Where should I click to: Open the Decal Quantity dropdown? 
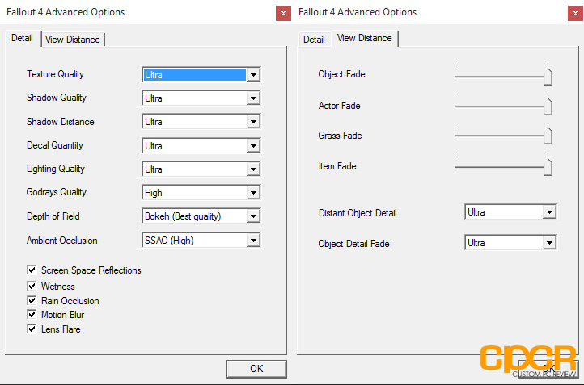[x=201, y=145]
